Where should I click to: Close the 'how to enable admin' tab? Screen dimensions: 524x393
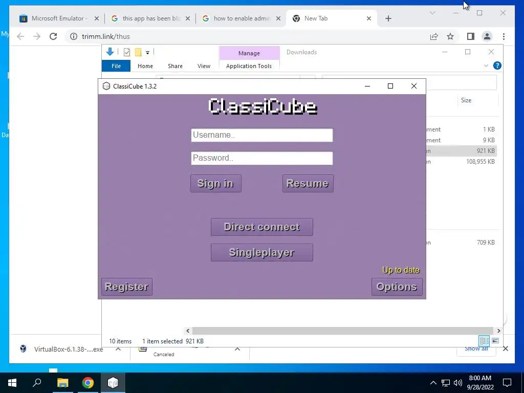pyautogui.click(x=278, y=18)
